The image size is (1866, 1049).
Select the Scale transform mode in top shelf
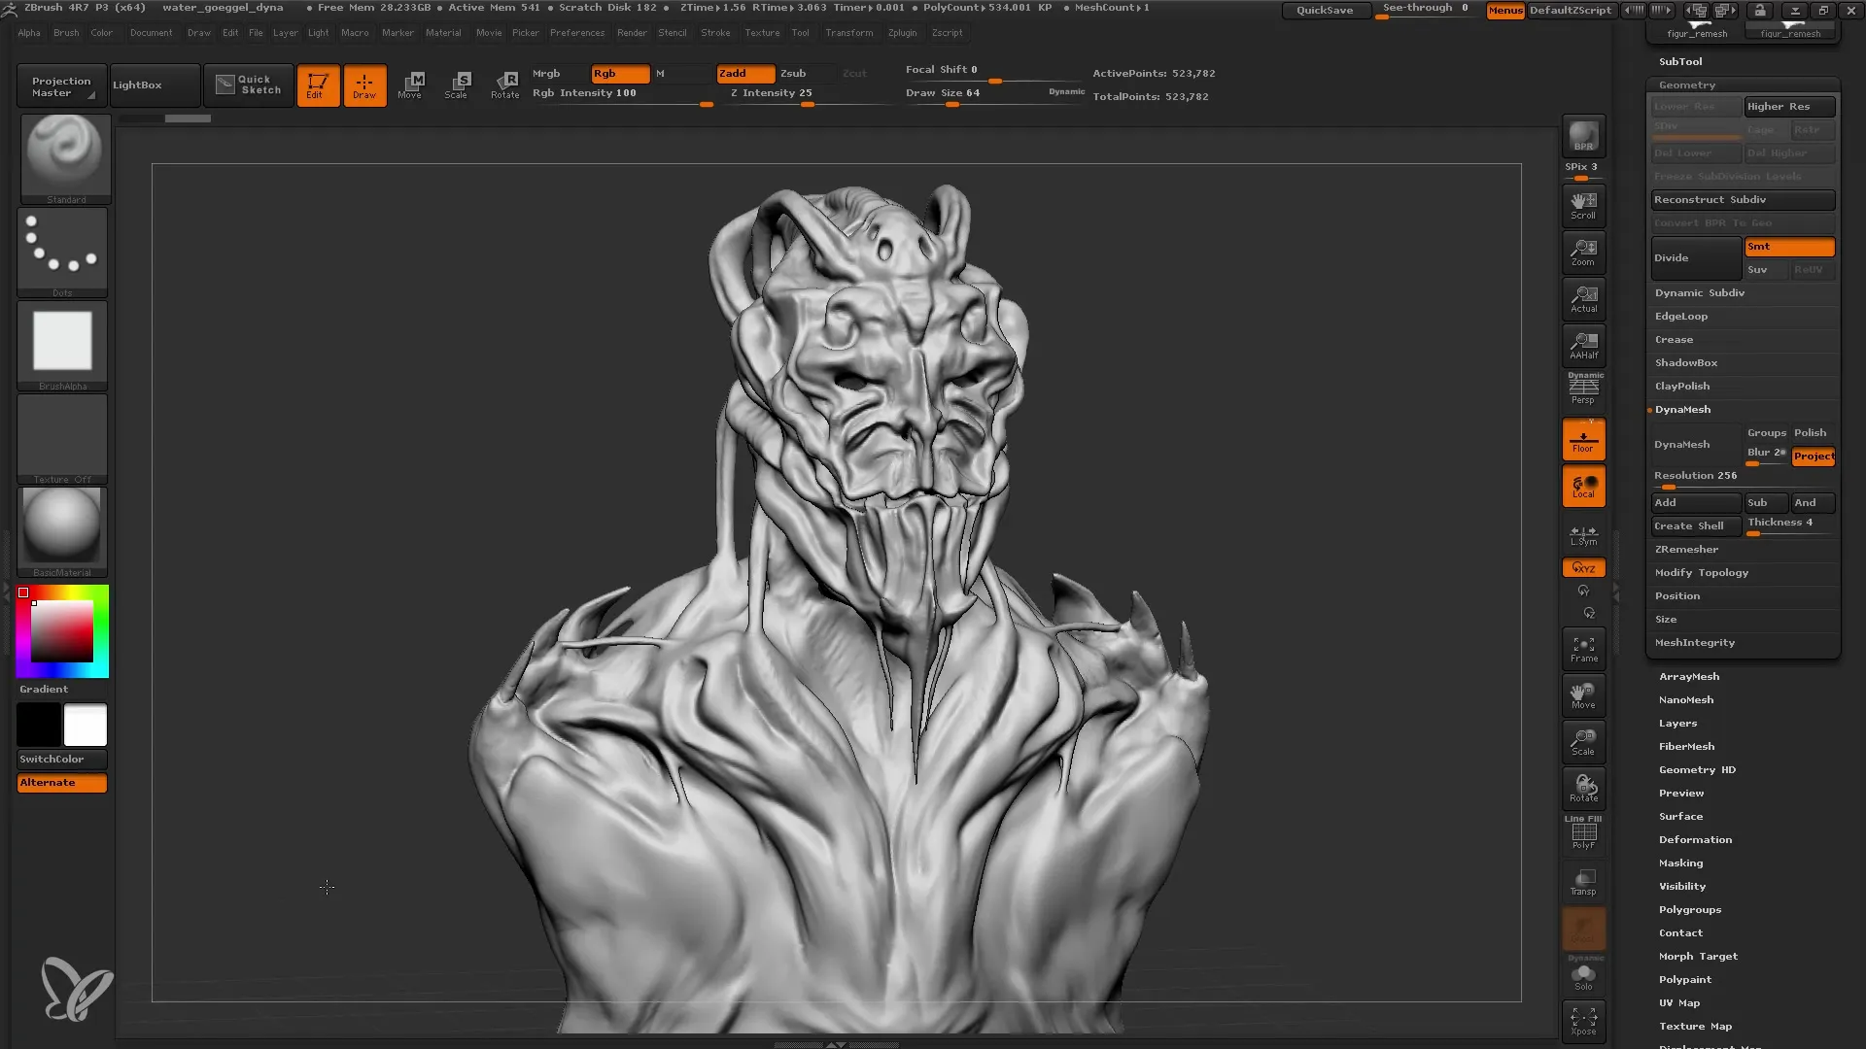tap(457, 85)
